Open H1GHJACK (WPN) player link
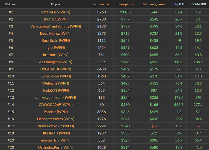 coord(56,69)
